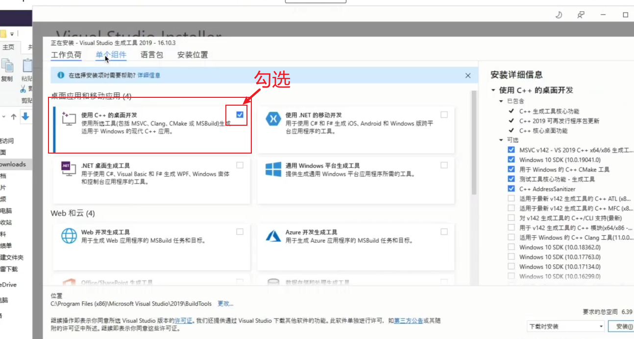Check Windows 10 SDK (10.0.16299.0) option
This screenshot has width=634, height=339.
click(512, 276)
